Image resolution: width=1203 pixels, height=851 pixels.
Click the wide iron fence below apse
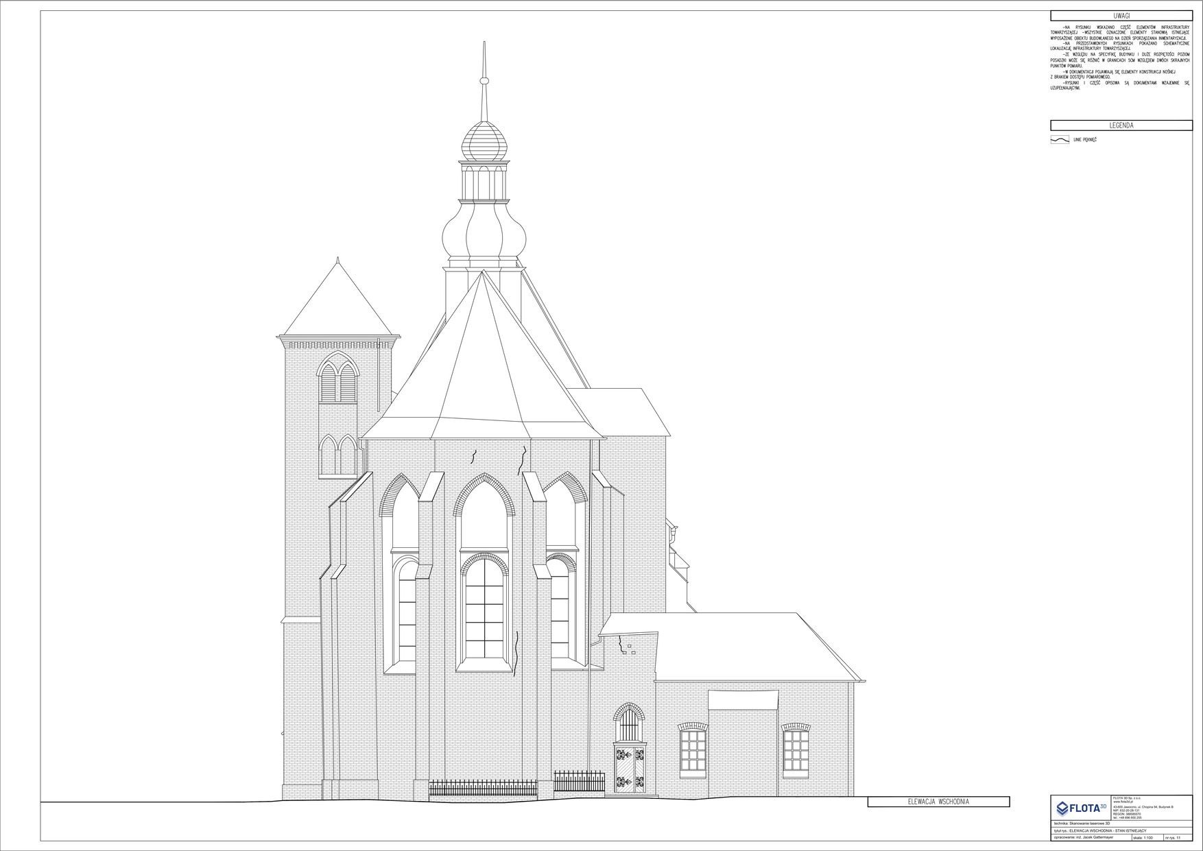tap(483, 789)
